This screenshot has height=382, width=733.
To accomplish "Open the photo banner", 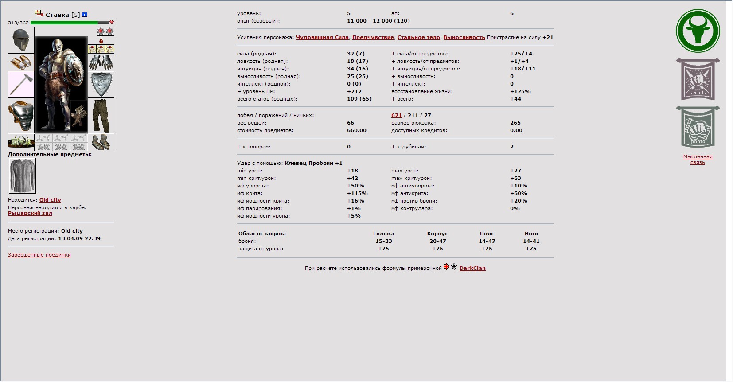I will (x=698, y=127).
